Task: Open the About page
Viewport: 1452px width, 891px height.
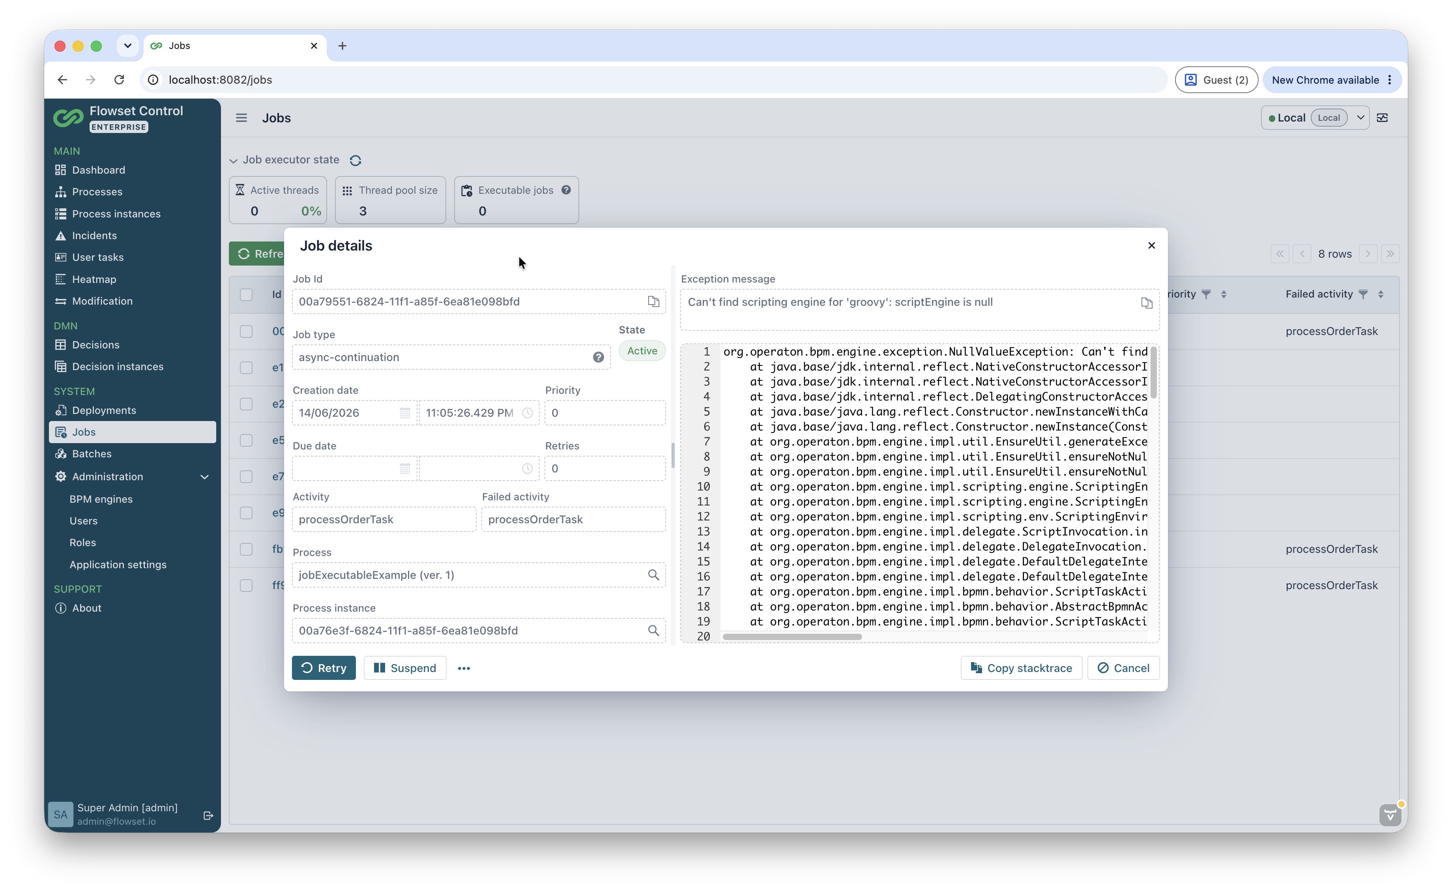Action: (x=132, y=608)
